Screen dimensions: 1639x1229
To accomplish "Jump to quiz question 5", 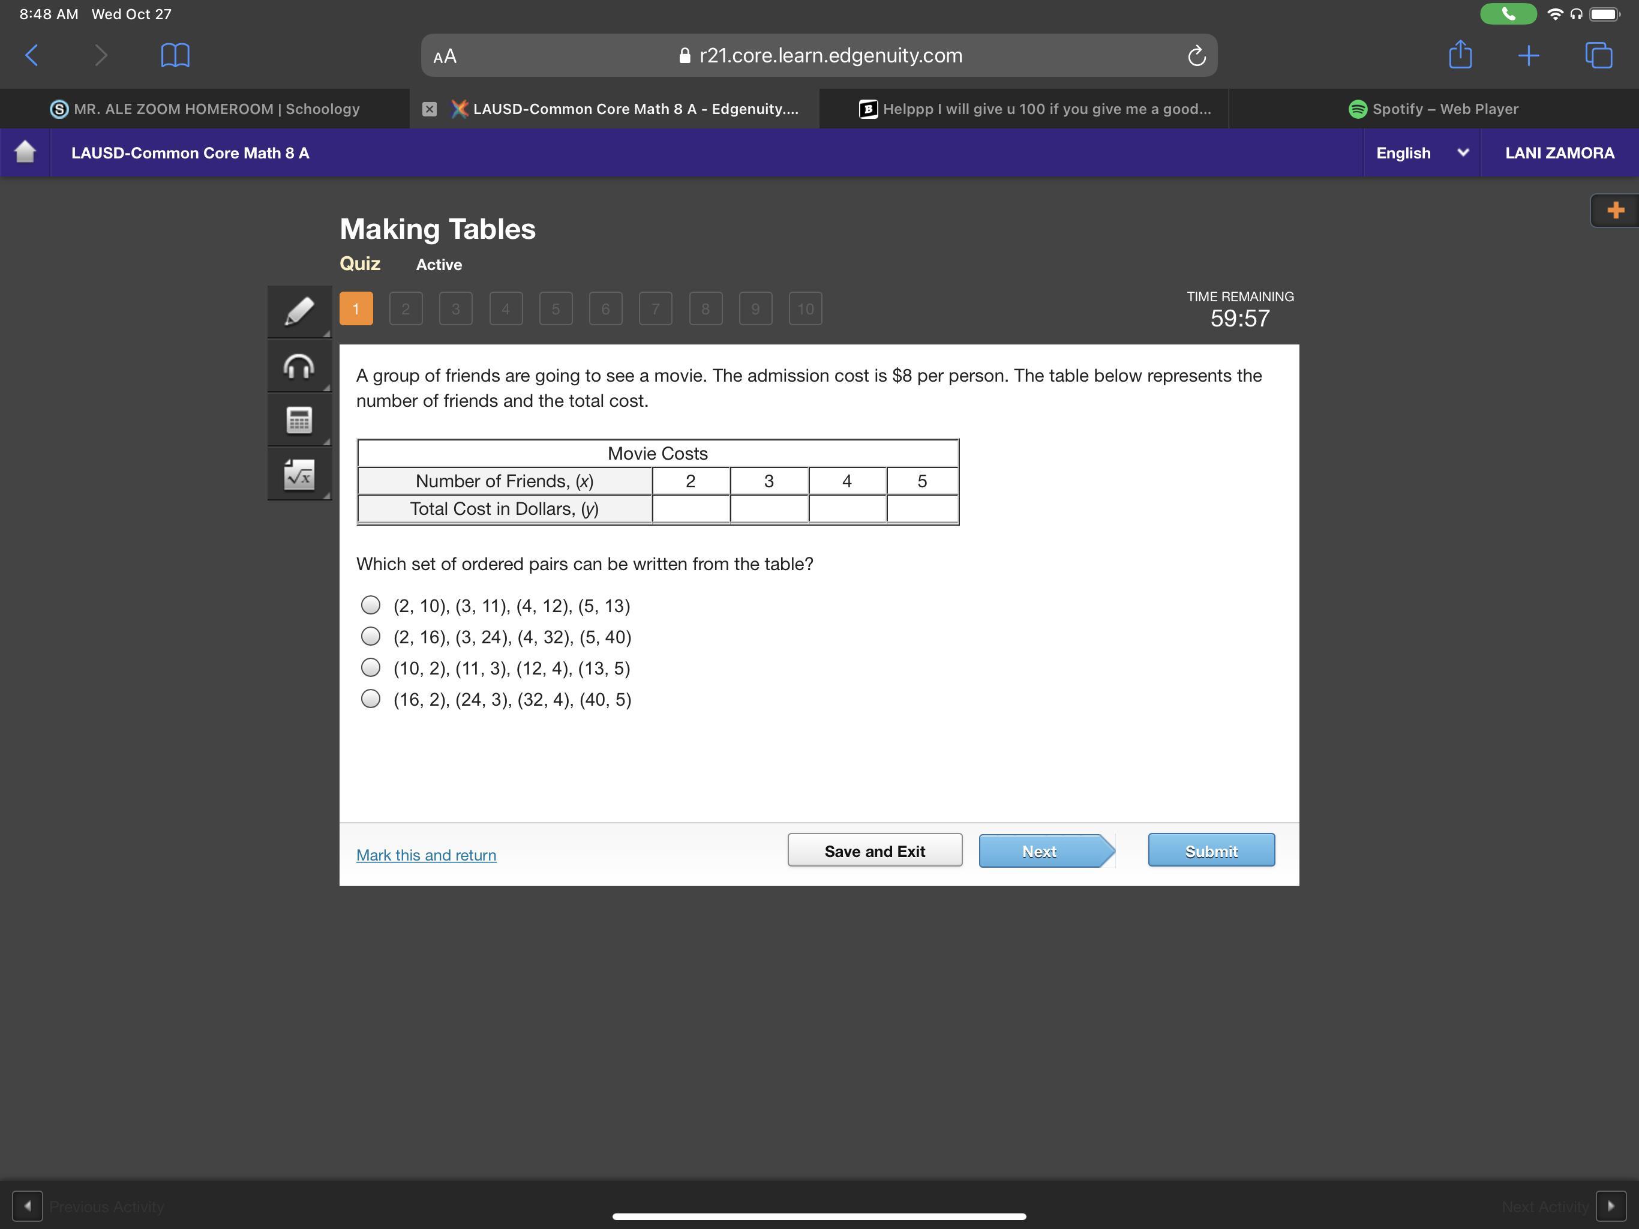I will [x=556, y=309].
